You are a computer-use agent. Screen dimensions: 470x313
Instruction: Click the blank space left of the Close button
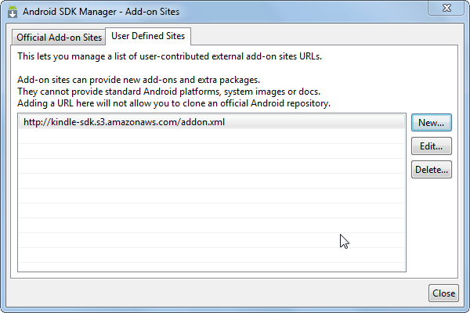tap(219, 293)
